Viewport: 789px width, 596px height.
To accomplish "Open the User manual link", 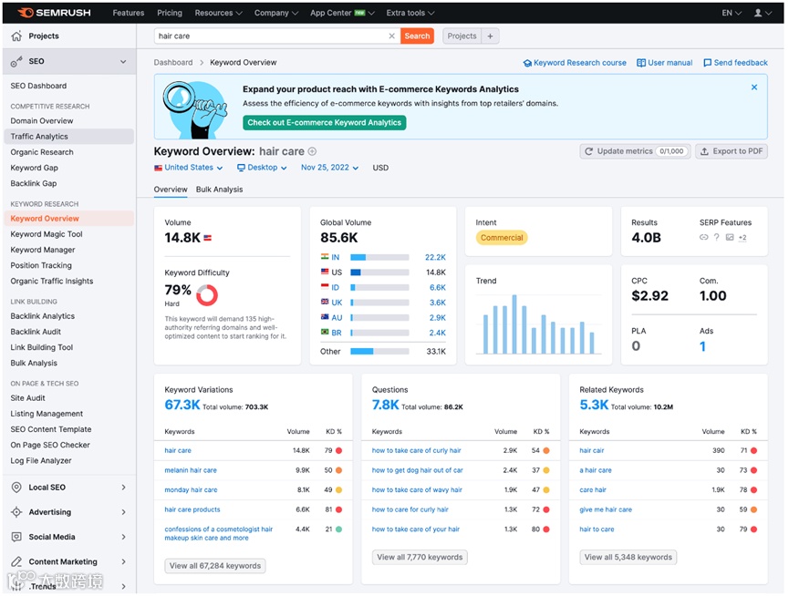I will click(665, 63).
